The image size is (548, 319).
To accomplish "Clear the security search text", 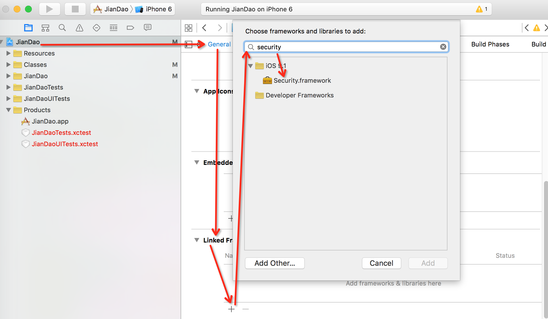I will coord(443,47).
